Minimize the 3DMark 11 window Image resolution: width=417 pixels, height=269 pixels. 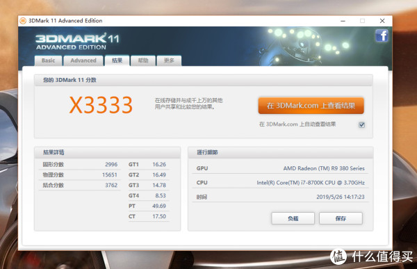343,21
